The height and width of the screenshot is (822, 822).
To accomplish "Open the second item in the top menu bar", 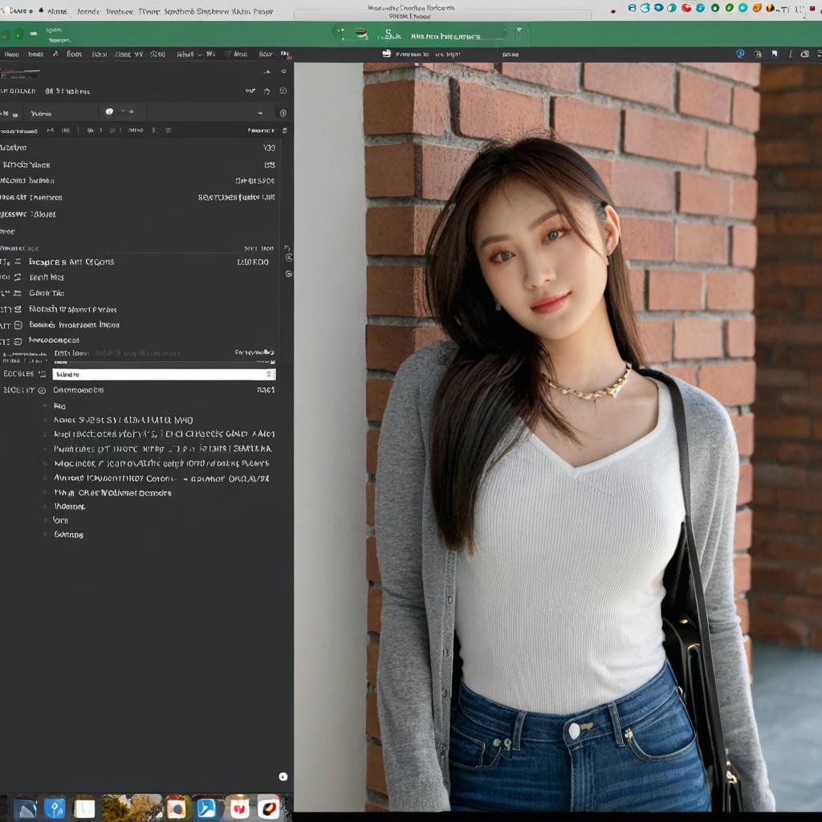I will click(x=57, y=11).
